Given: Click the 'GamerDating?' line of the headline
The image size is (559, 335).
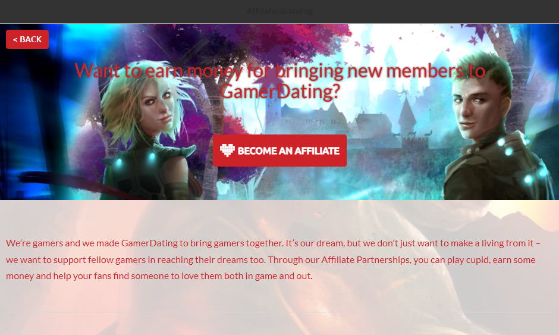Looking at the screenshot, I should [x=280, y=92].
